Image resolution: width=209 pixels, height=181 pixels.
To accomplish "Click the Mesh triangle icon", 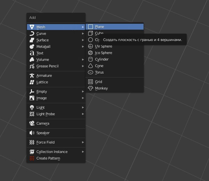I will point(32,27).
